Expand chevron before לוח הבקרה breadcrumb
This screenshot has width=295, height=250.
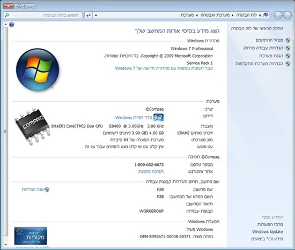click(x=260, y=15)
